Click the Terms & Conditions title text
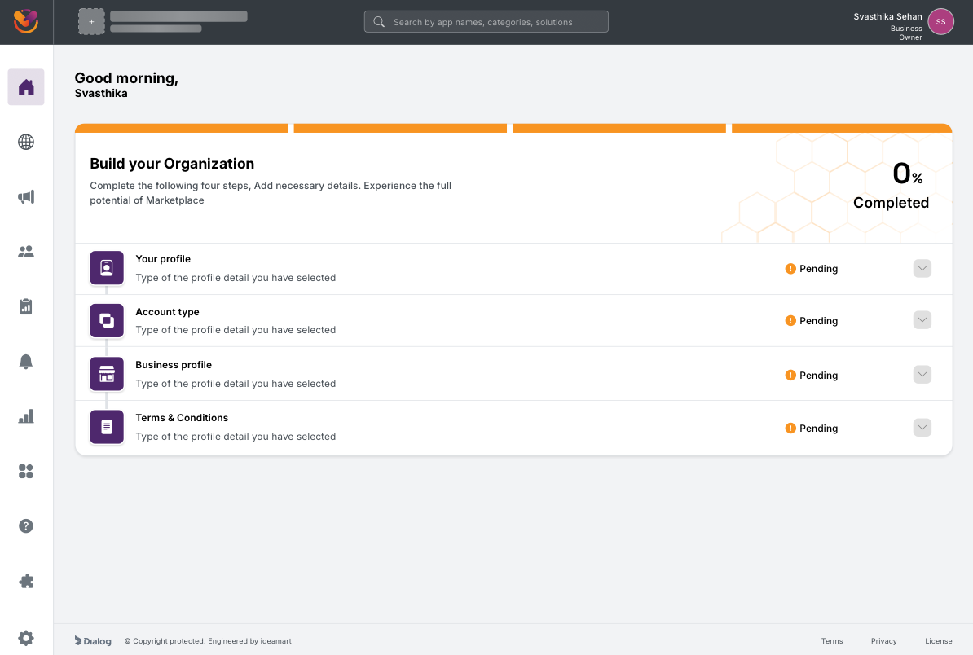Screen dimensions: 973x655 tap(182, 417)
